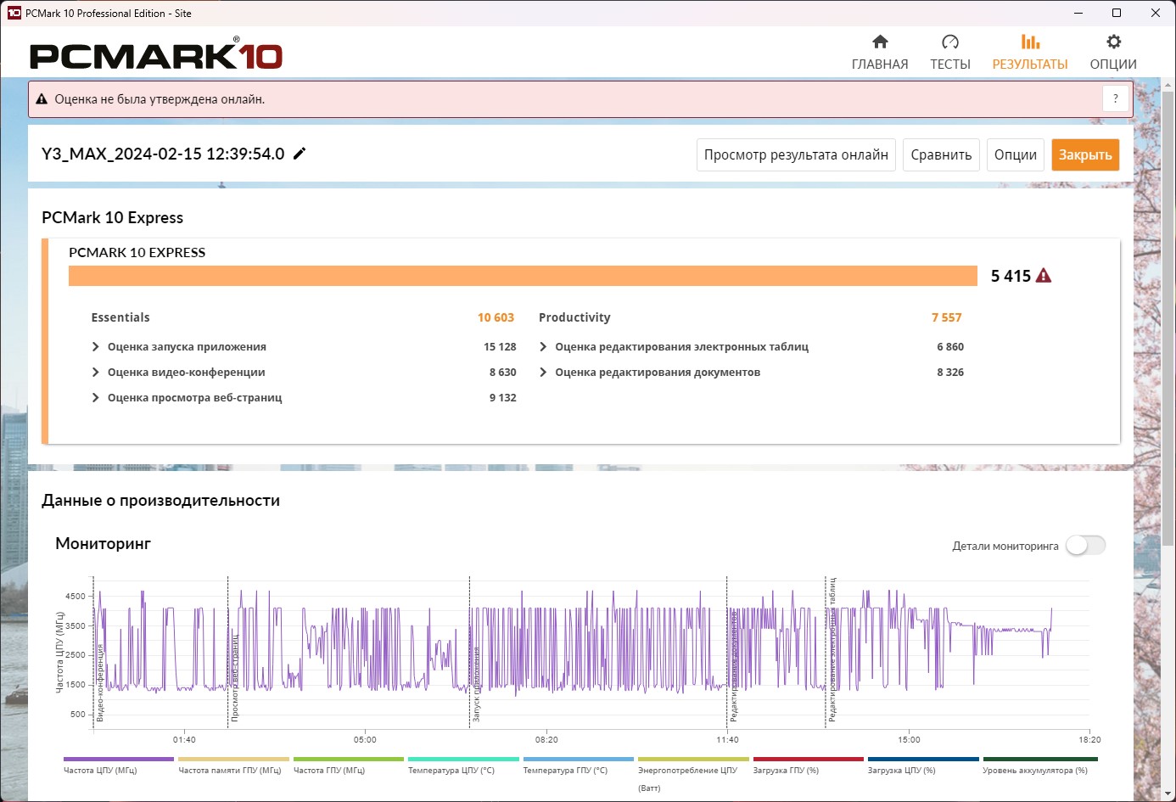
Task: Click Частота памяти ГПУ legend swatch
Action: point(233,760)
